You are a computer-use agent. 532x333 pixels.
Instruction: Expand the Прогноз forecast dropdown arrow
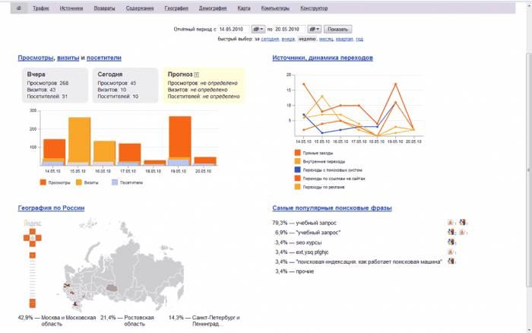[x=196, y=75]
